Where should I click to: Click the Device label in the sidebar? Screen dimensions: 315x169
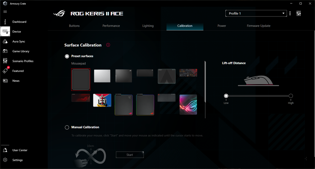(17, 31)
